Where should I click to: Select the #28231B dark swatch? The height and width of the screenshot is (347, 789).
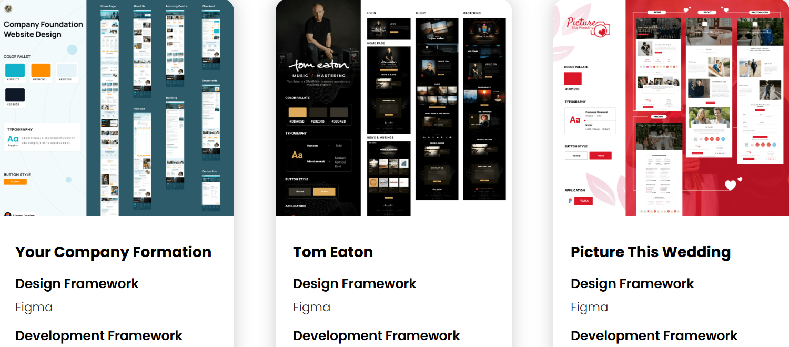[318, 112]
